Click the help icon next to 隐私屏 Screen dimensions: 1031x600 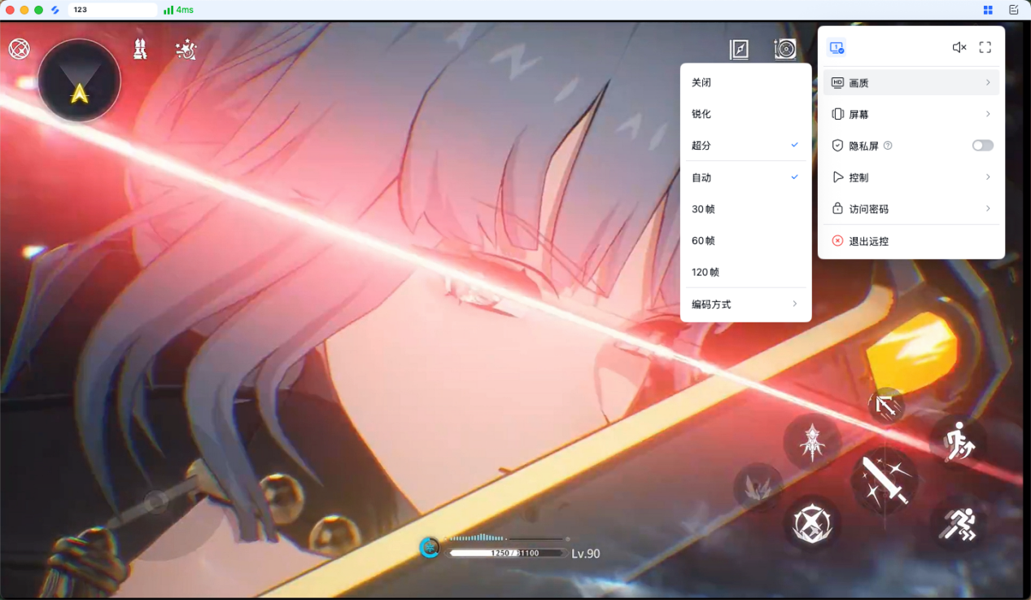click(888, 146)
